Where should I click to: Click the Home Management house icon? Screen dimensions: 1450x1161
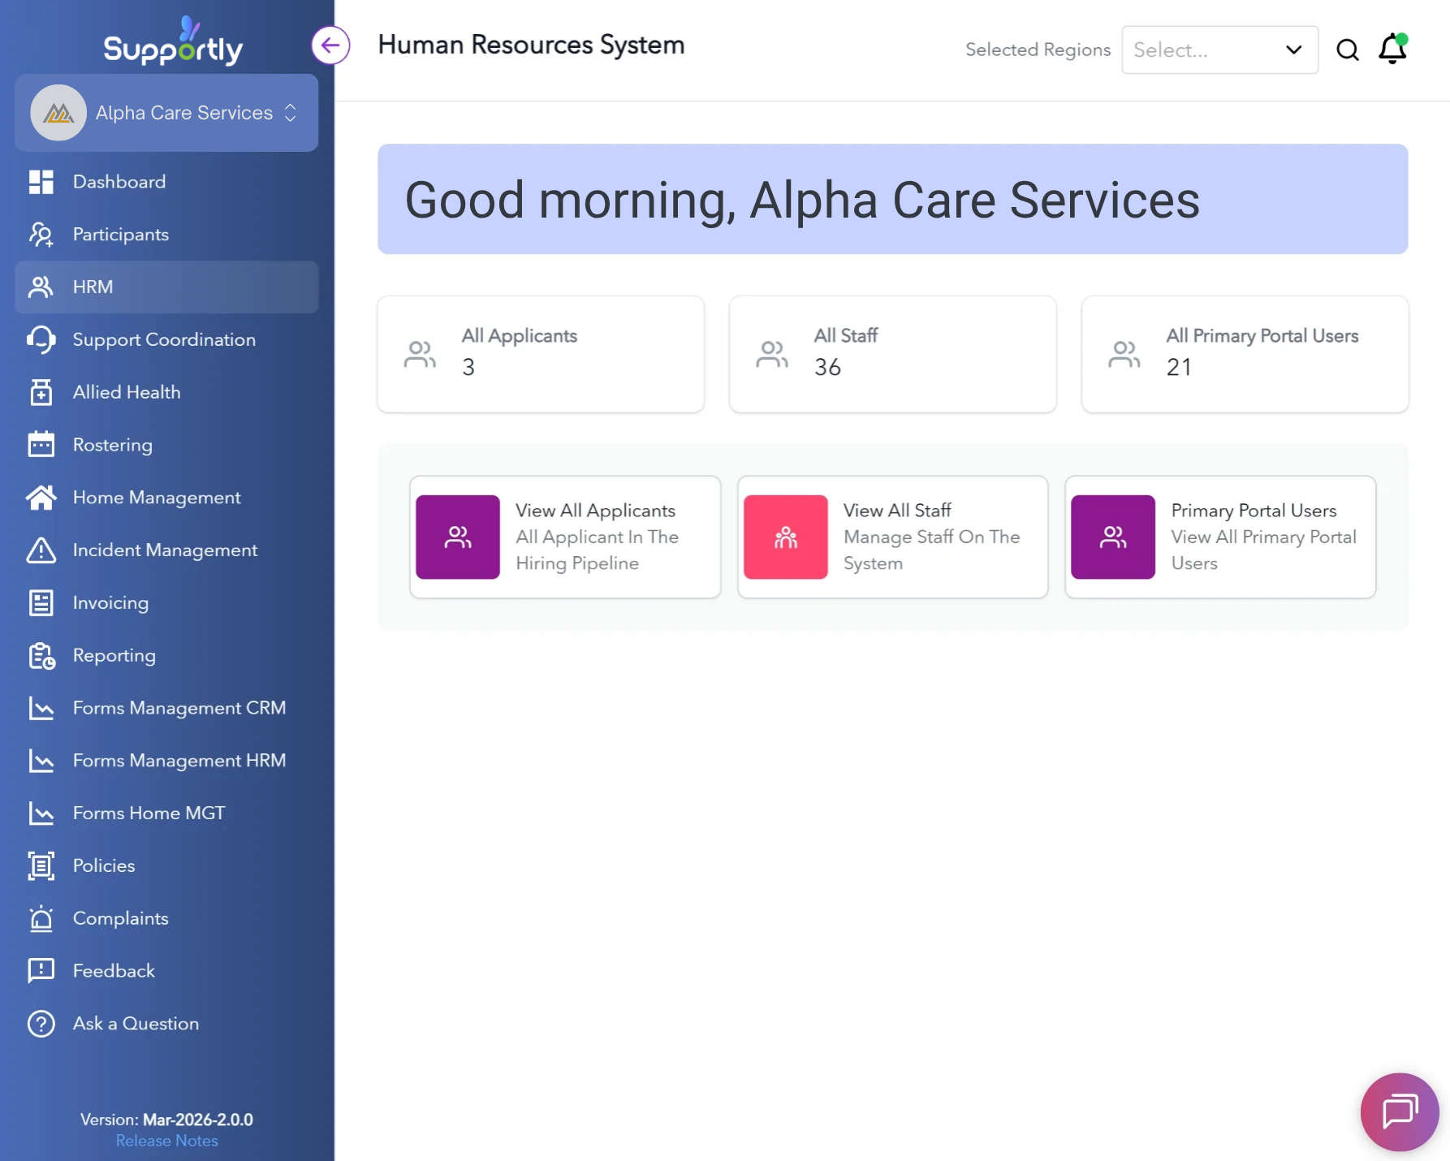pos(41,497)
